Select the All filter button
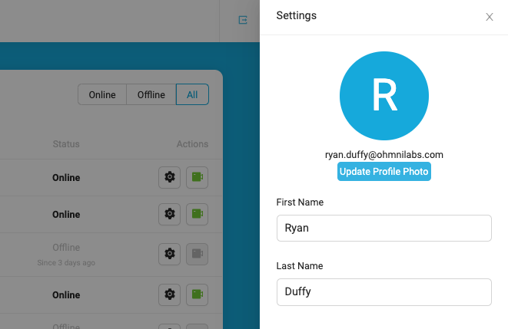The image size is (508, 329). [192, 94]
